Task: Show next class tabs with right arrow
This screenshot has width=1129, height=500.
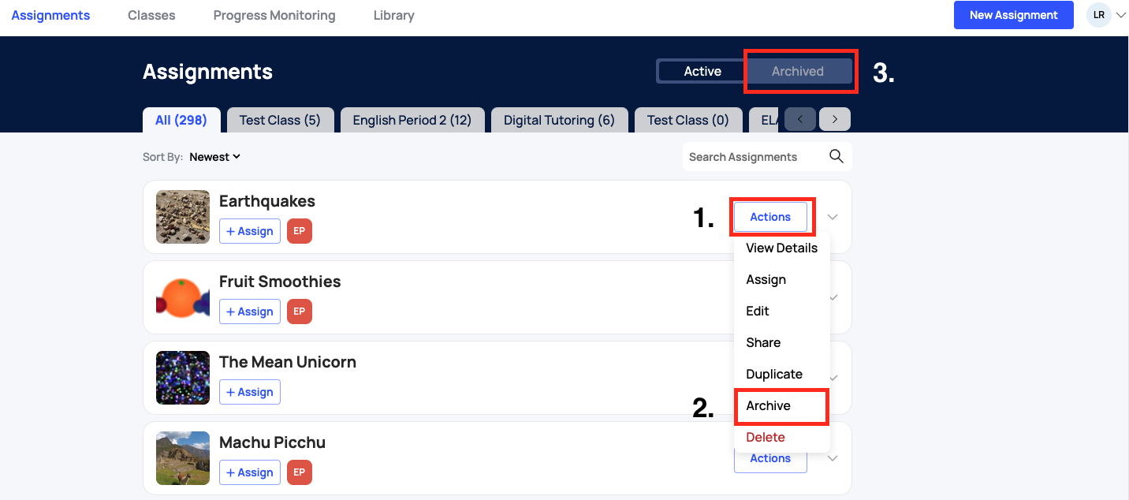Action: [x=835, y=120]
